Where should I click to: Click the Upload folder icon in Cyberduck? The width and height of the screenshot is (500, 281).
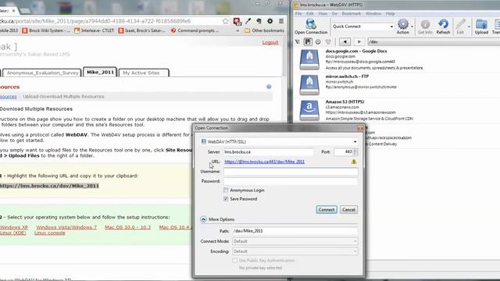coord(481,24)
